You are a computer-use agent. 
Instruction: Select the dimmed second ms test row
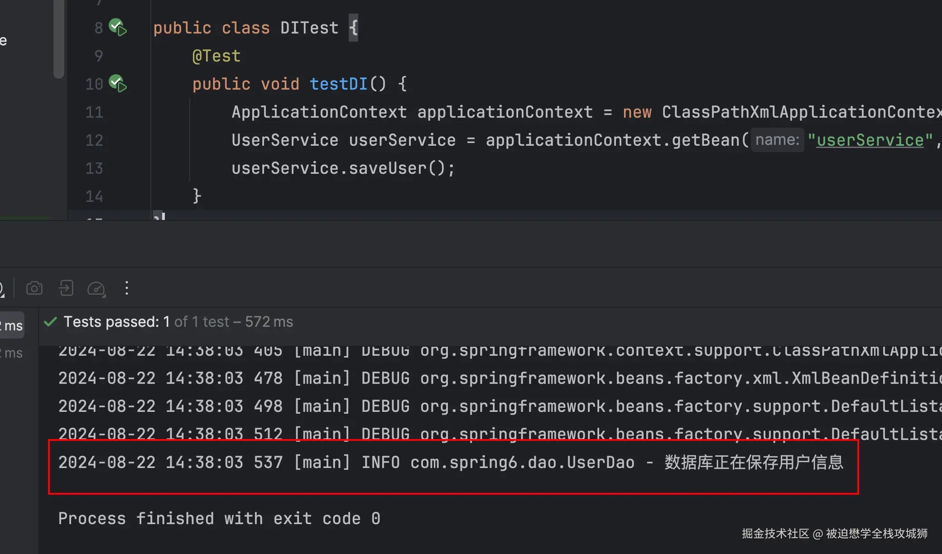pos(13,353)
